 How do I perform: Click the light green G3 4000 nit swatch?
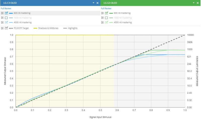(111, 22)
